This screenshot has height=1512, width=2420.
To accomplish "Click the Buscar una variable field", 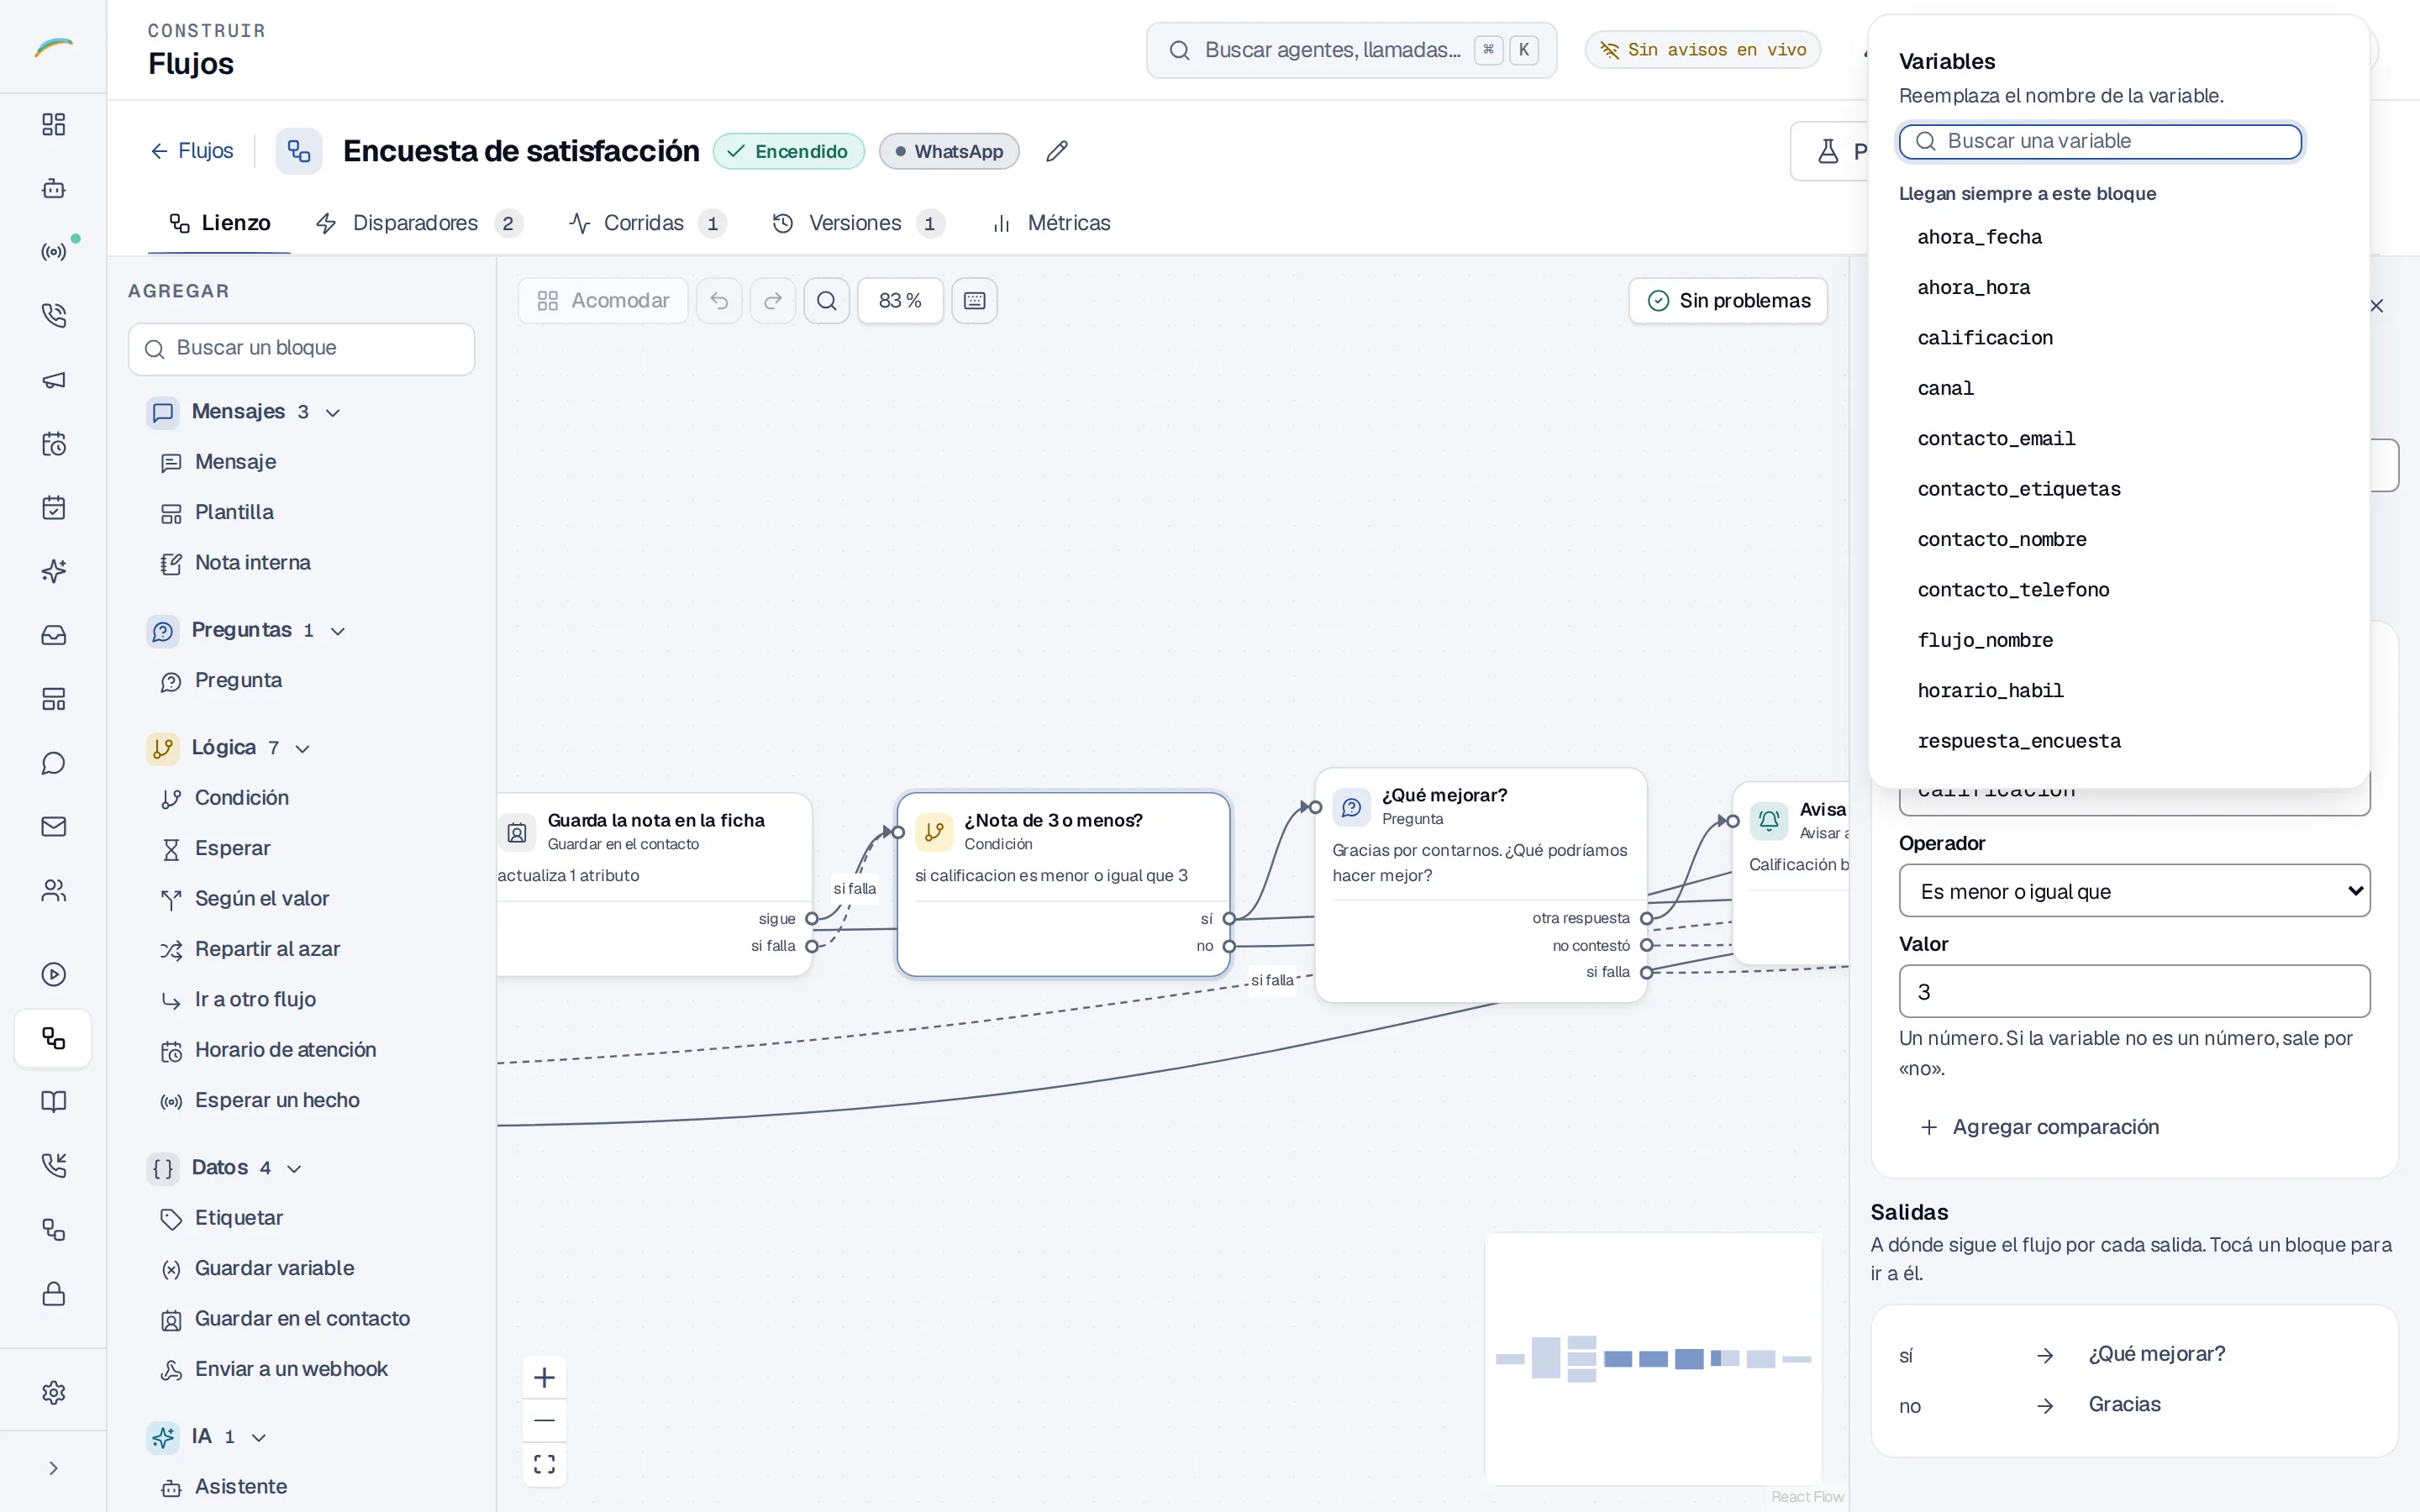I will [x=2101, y=141].
